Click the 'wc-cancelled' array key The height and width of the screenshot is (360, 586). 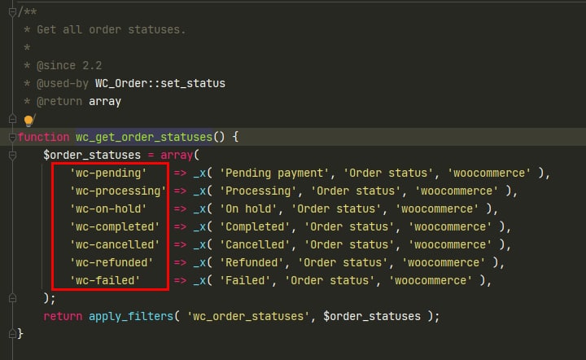(x=115, y=244)
